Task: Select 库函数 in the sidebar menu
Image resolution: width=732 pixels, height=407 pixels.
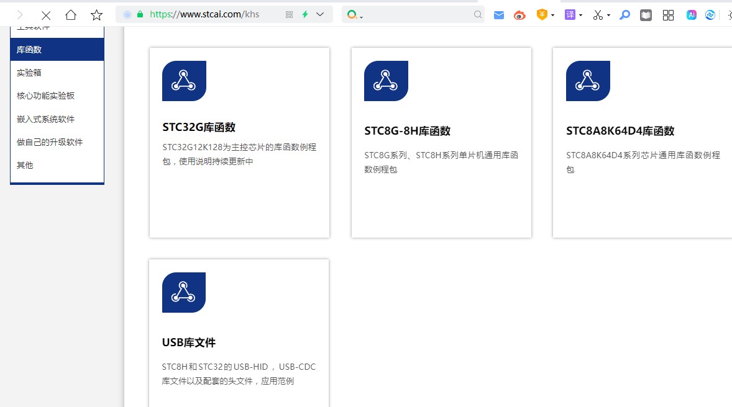Action: pos(57,50)
